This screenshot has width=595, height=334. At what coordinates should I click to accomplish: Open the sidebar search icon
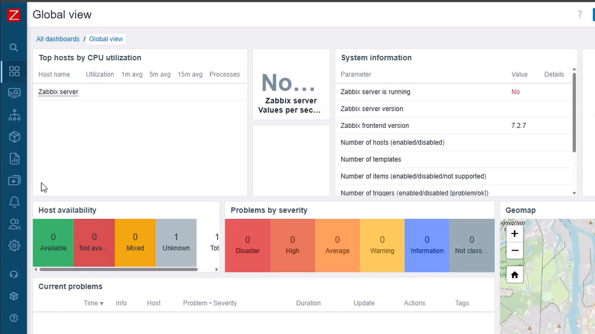(x=13, y=47)
